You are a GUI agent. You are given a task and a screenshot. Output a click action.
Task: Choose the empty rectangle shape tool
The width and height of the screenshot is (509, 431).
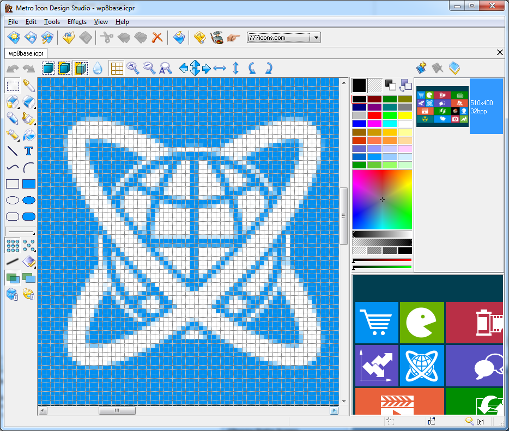click(x=13, y=184)
